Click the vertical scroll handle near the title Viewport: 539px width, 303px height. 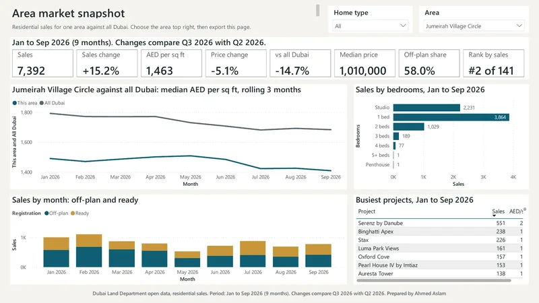coord(317,10)
